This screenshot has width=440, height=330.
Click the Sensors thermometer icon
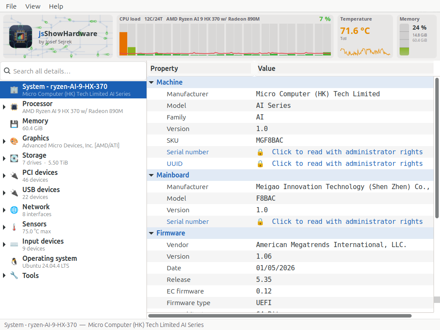[x=14, y=227]
